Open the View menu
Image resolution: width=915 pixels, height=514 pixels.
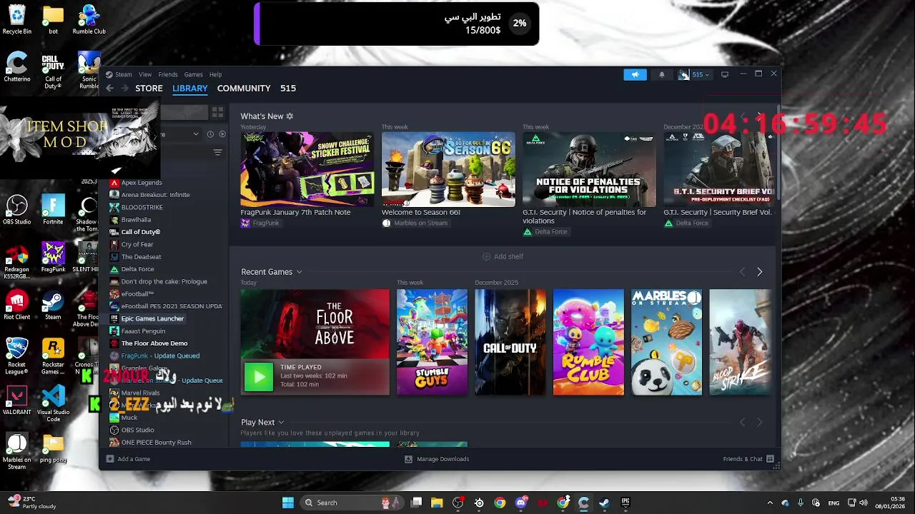coord(145,74)
